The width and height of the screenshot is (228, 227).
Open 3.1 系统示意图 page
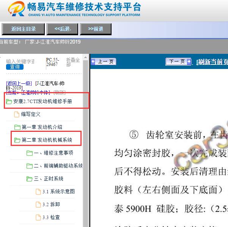pyautogui.click(x=58, y=191)
